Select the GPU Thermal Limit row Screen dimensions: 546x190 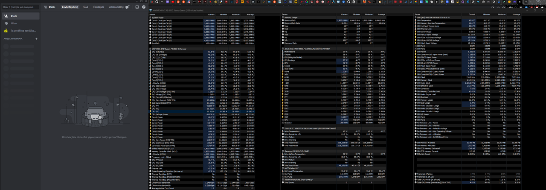pos(468,29)
